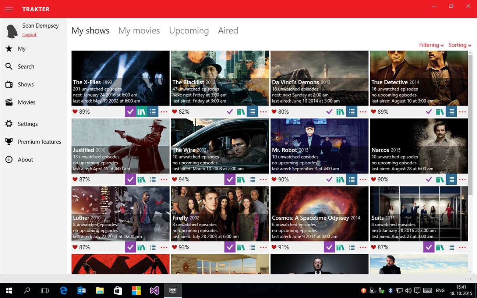Open Microsoft Edge from the taskbar
This screenshot has height=298, width=477.
pyautogui.click(x=63, y=291)
